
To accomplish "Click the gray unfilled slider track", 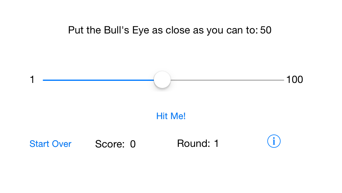I will (x=227, y=80).
